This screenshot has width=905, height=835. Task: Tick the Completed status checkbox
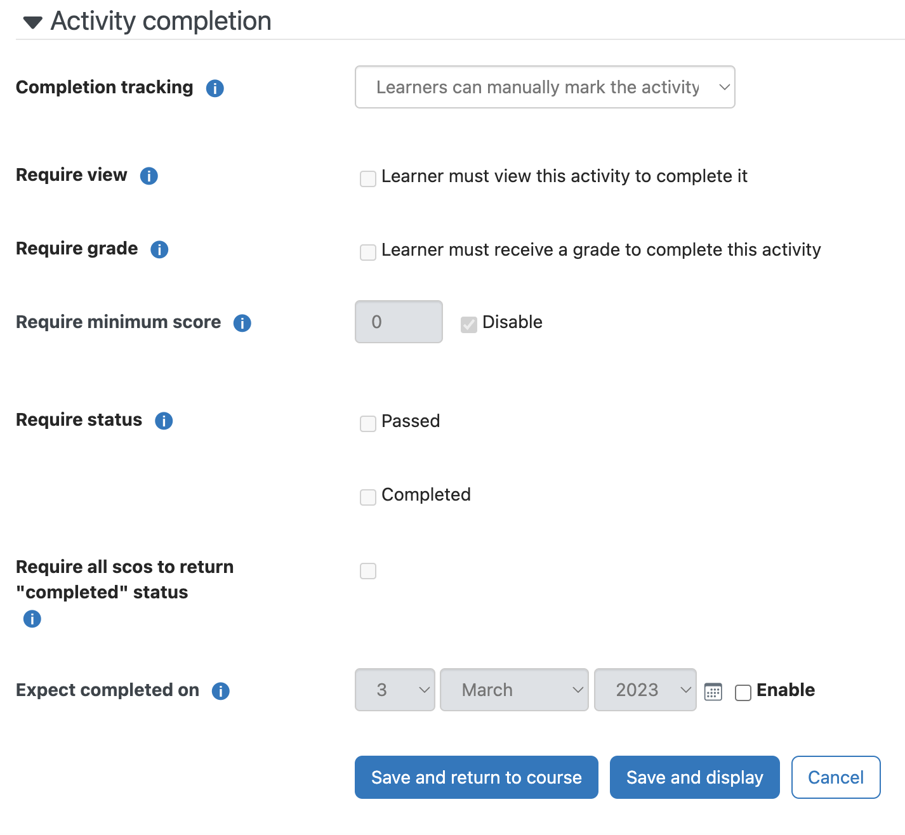tap(368, 497)
